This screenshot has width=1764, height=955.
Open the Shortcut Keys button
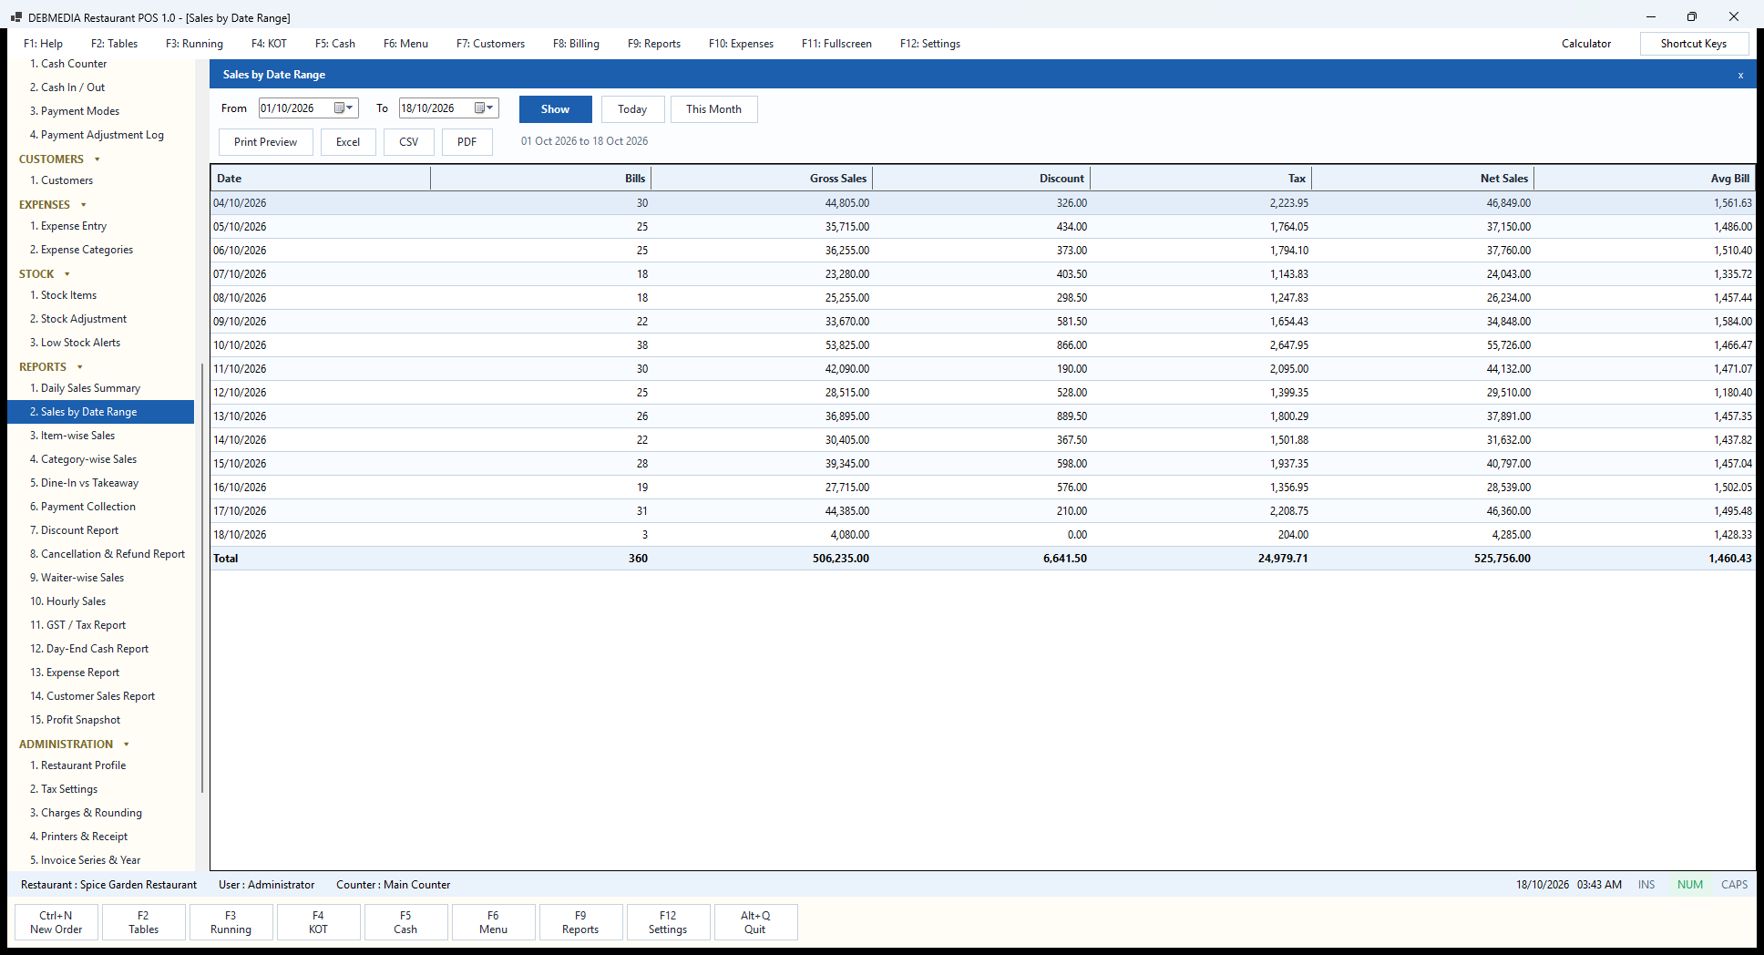[x=1694, y=44]
